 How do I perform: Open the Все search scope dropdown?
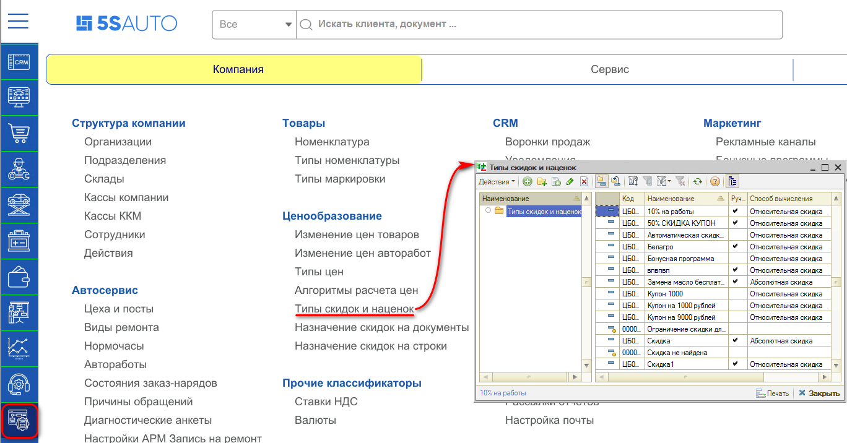tap(254, 24)
